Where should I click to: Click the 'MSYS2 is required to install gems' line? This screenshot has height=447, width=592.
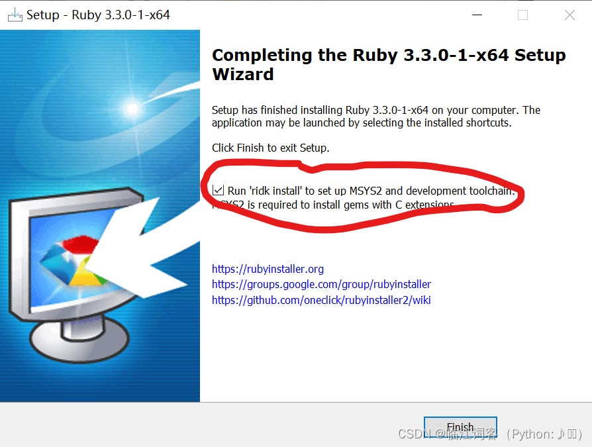pyautogui.click(x=333, y=205)
